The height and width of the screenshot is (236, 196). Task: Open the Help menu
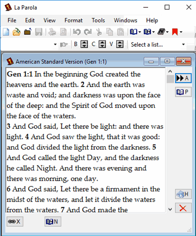pyautogui.click(x=152, y=20)
